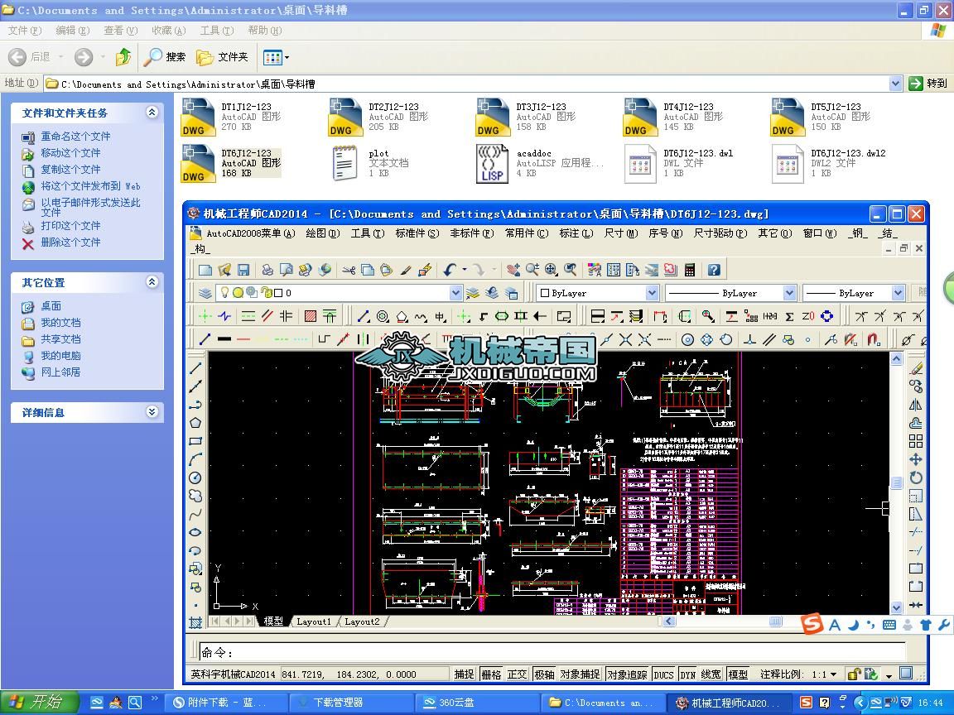Switch to the Layout2 tab
This screenshot has width=954, height=715.
pyautogui.click(x=361, y=622)
